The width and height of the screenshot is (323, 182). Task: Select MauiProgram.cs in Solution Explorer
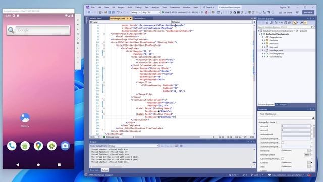pos(277,54)
